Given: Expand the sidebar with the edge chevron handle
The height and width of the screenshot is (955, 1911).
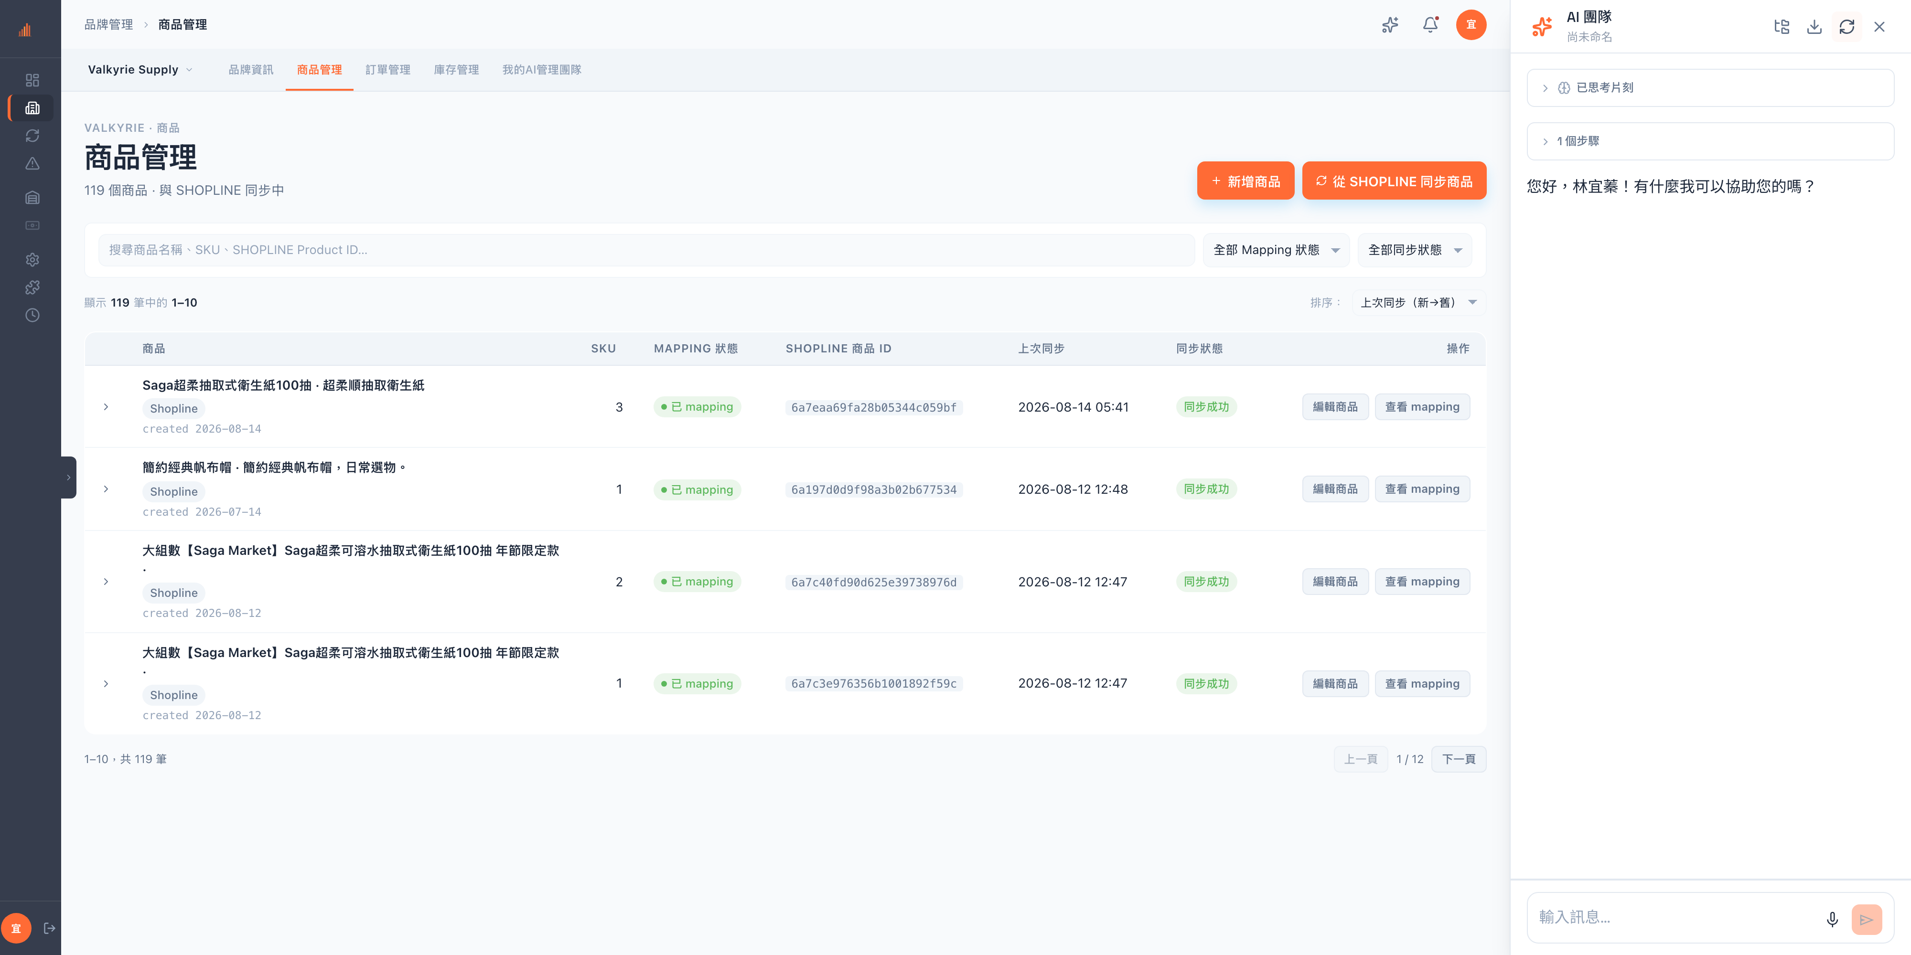Looking at the screenshot, I should coord(68,477).
